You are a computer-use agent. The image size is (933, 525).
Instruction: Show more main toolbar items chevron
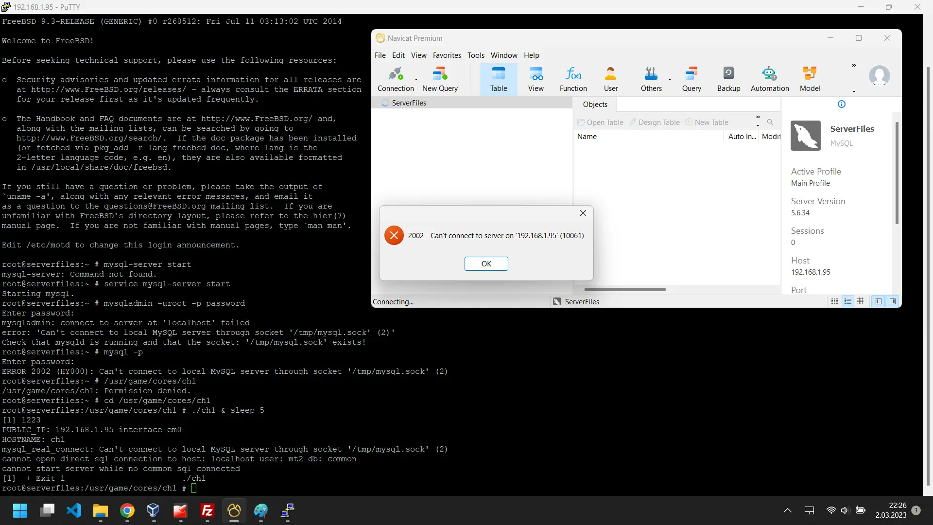click(854, 65)
